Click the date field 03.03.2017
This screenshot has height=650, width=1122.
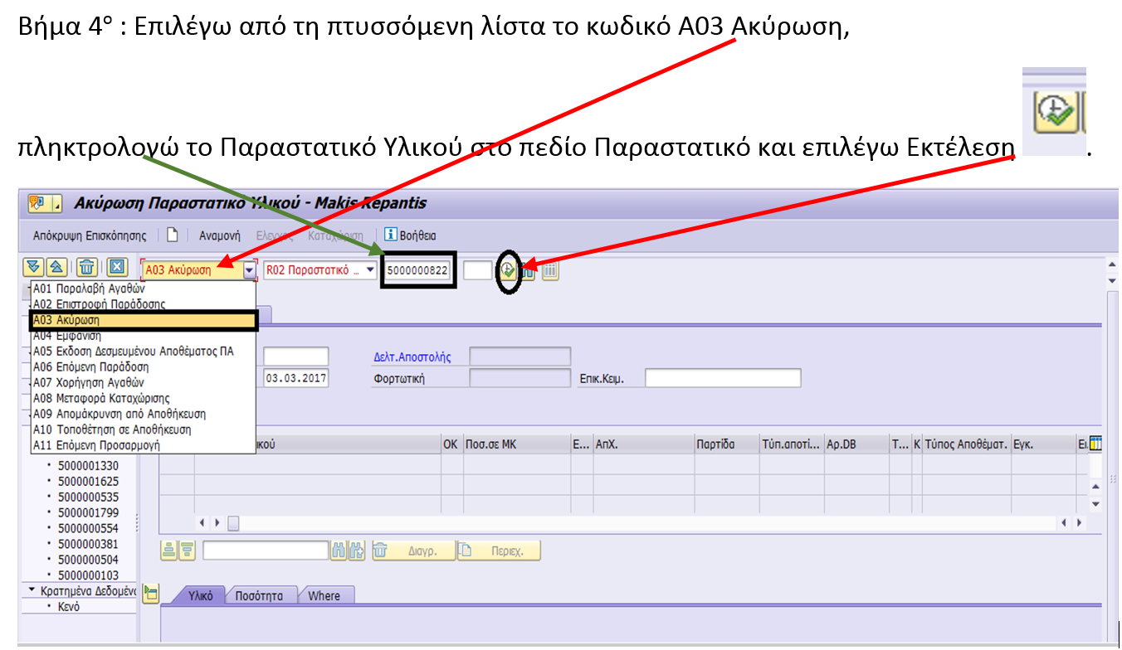pyautogui.click(x=296, y=378)
